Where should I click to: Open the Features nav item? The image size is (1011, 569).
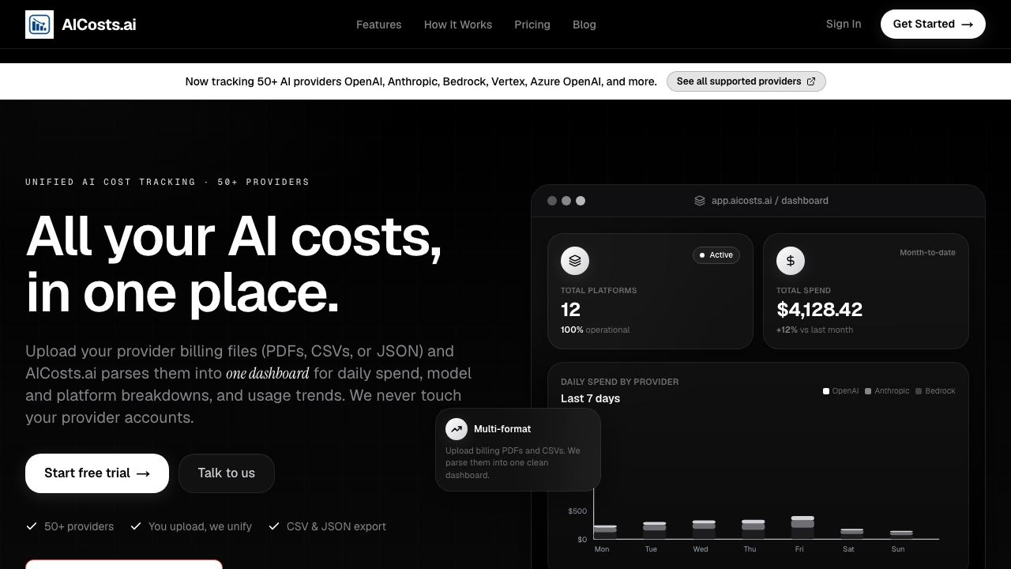click(x=378, y=24)
